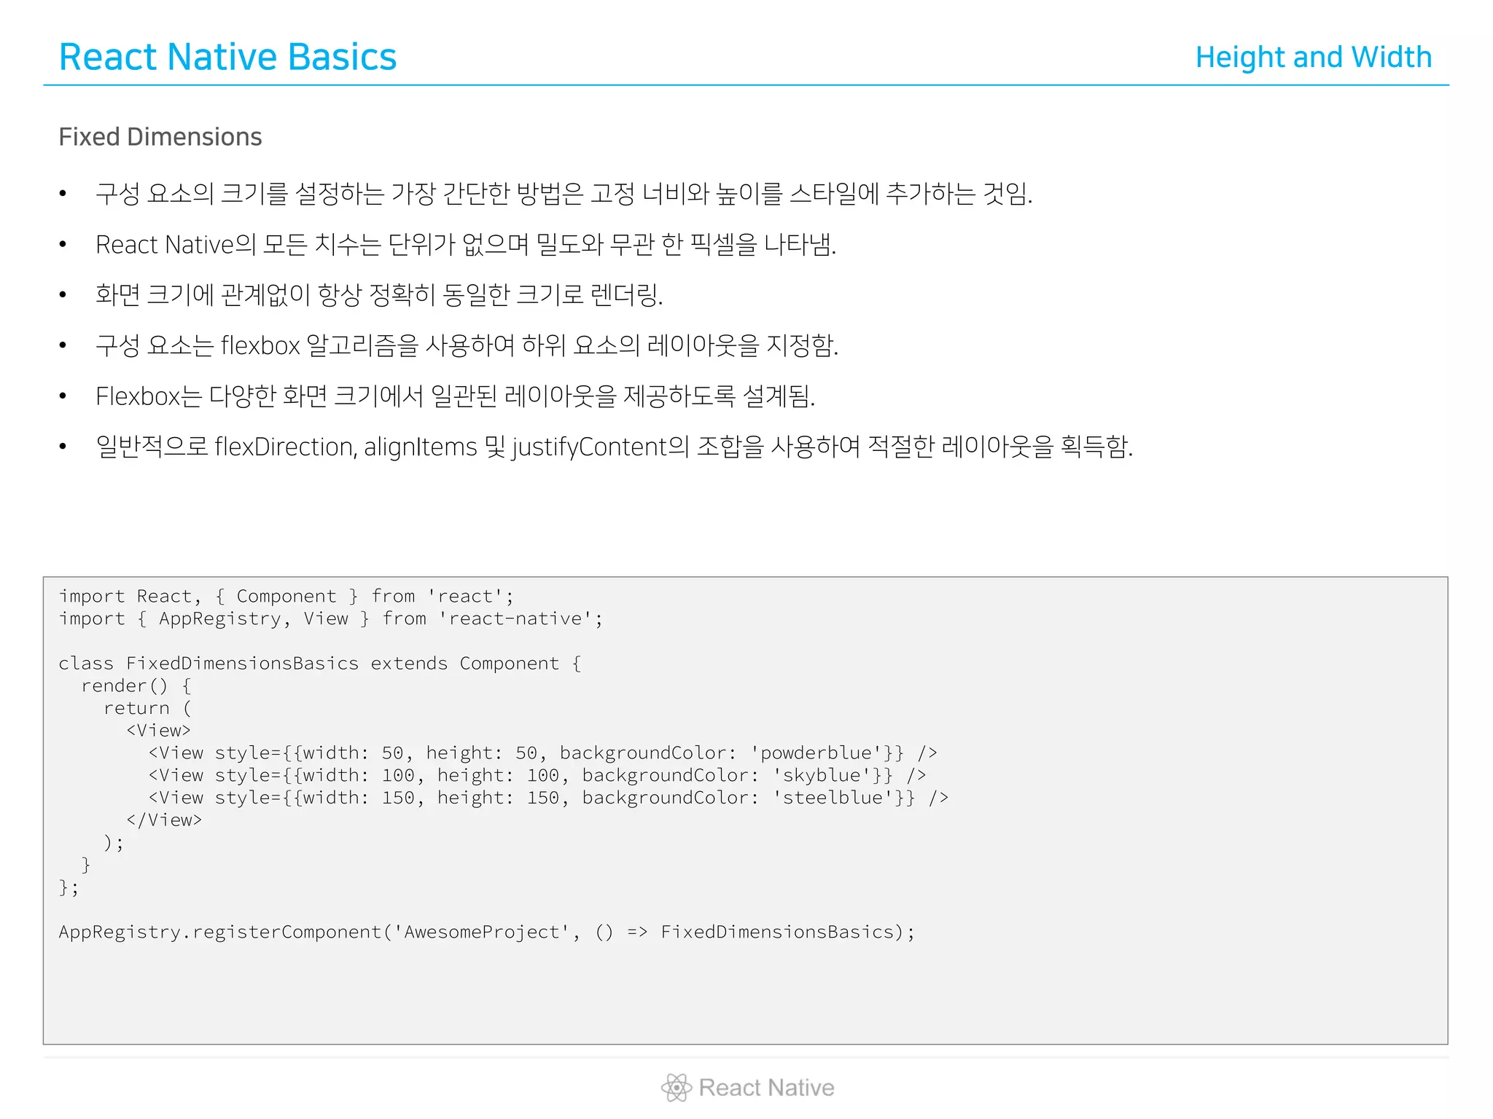This screenshot has height=1119, width=1493.
Task: Click the bullet '구성 요소는 flexbox 알고리즘을'
Action: click(x=467, y=345)
